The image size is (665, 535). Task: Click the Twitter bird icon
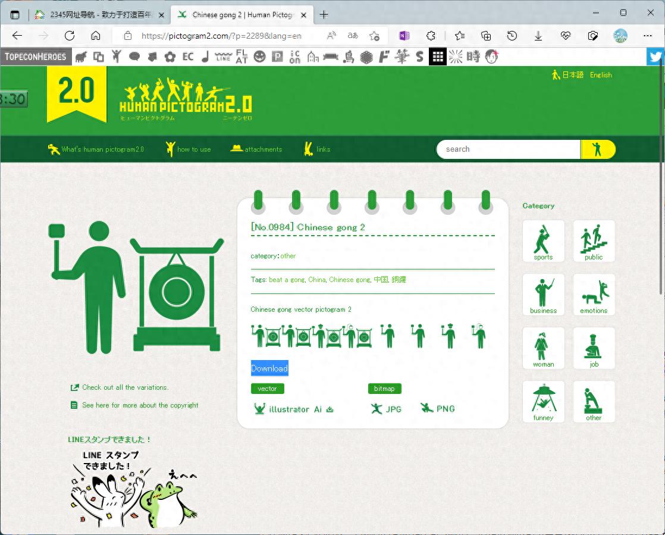(x=655, y=57)
